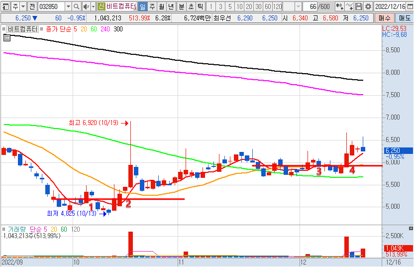Open the calendar date picker icon
This screenshot has height=267, width=414.
(410, 6)
